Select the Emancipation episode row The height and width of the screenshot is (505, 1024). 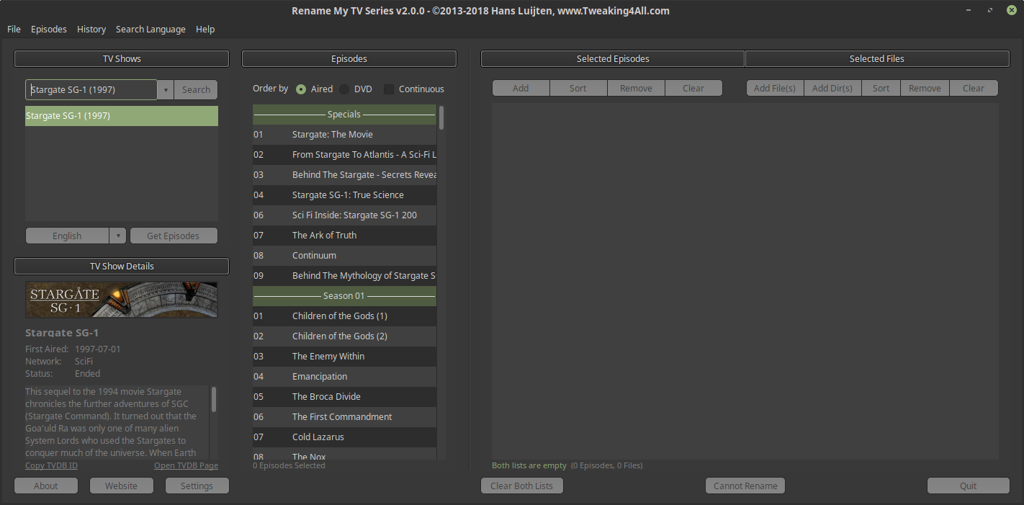coord(344,376)
